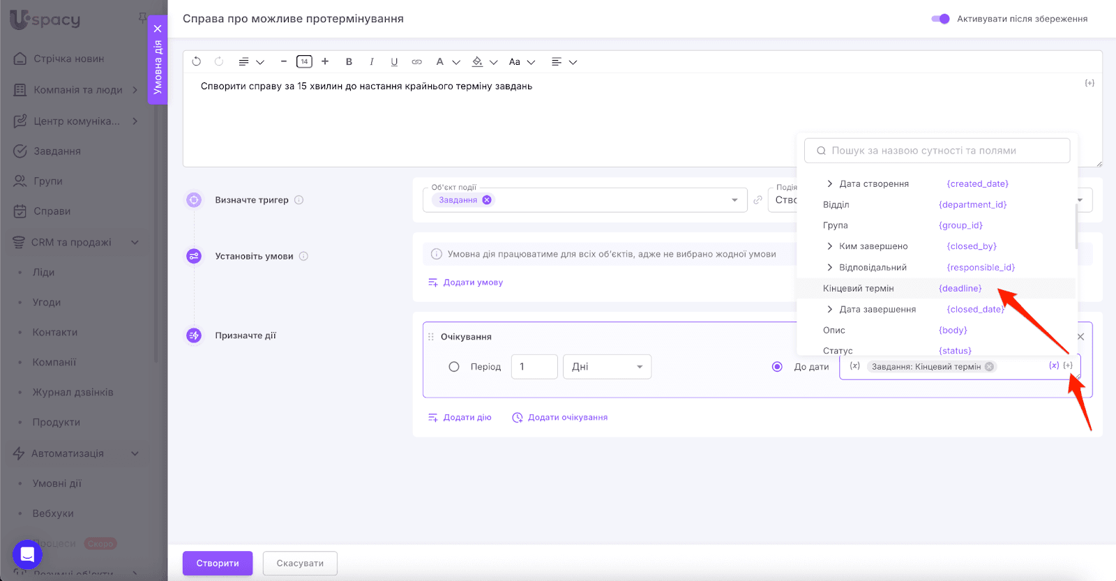Screen dimensions: 1116x581
Task: Open the chat support bubble
Action: (x=27, y=554)
